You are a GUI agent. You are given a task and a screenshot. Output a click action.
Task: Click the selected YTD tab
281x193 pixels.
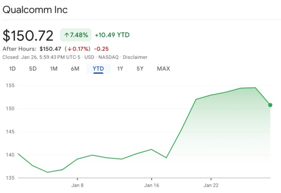click(98, 68)
